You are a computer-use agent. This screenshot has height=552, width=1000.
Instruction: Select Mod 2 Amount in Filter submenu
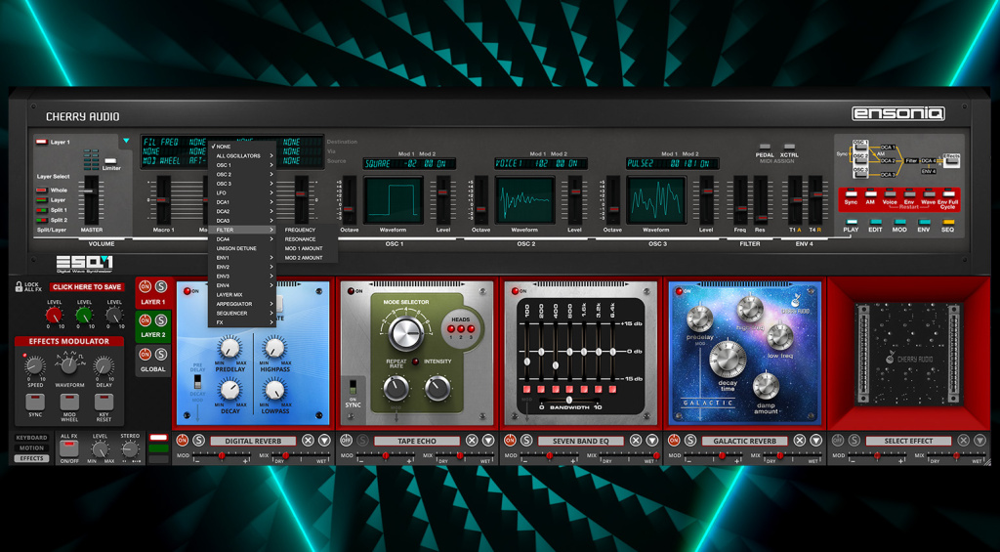pyautogui.click(x=308, y=258)
